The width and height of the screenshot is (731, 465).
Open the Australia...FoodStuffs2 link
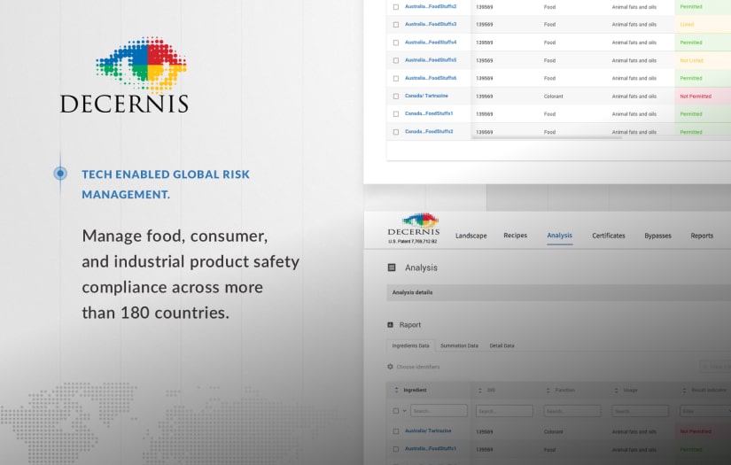[431, 6]
